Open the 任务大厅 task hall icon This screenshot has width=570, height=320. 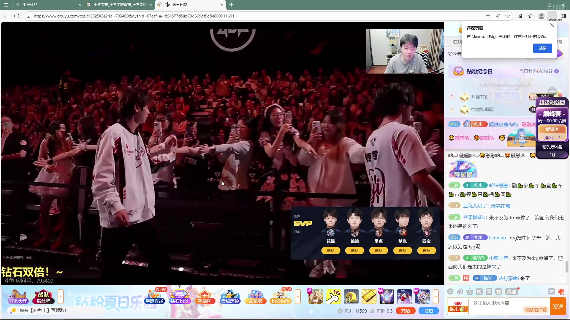(x=18, y=297)
